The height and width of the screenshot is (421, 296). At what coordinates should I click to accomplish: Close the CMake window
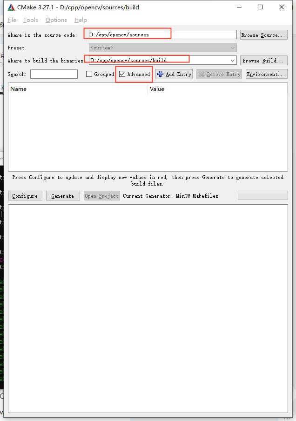click(282, 7)
